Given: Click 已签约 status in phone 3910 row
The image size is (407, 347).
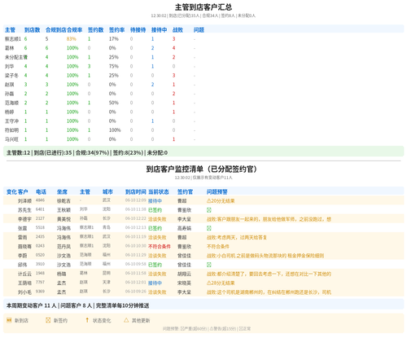Looking at the screenshot, I should (x=155, y=265).
